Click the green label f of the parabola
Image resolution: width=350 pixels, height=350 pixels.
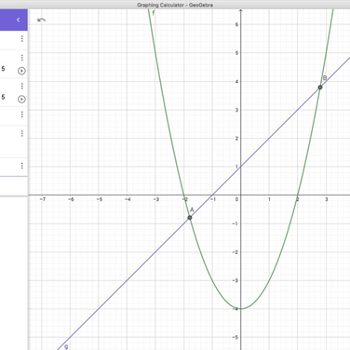pyautogui.click(x=154, y=13)
